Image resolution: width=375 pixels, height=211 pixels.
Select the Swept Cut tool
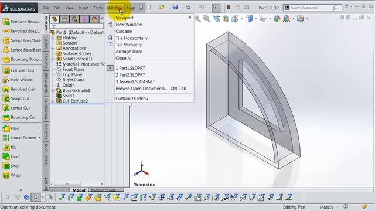click(16, 98)
